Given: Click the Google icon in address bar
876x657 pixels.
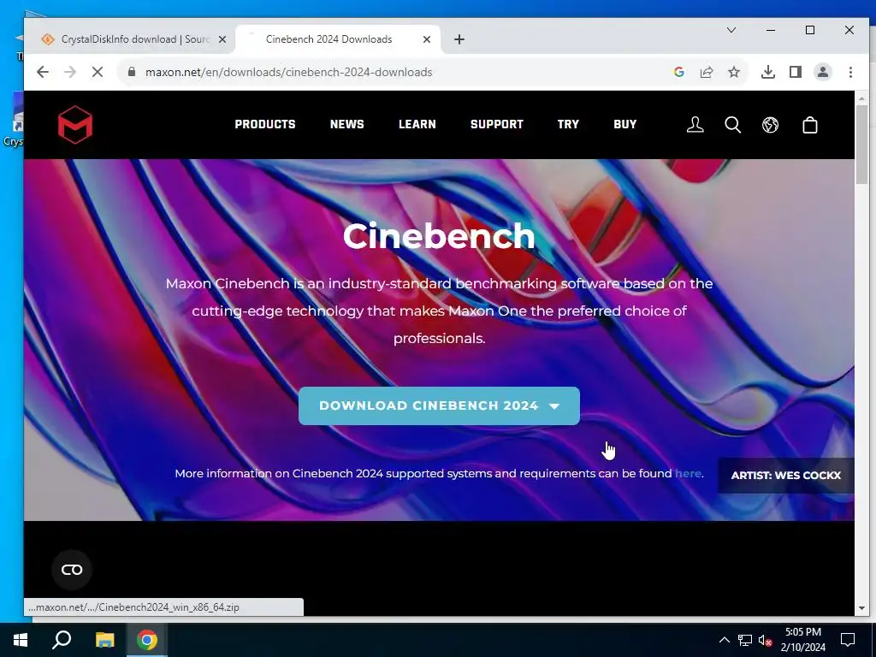Looking at the screenshot, I should 678,72.
